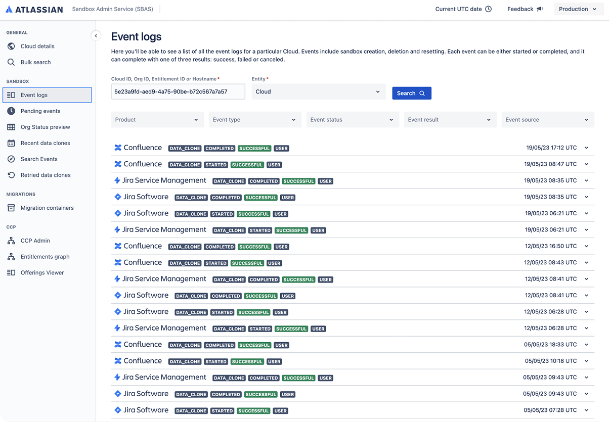Go to Pending events
Image resolution: width=609 pixels, height=422 pixels.
pyautogui.click(x=47, y=111)
